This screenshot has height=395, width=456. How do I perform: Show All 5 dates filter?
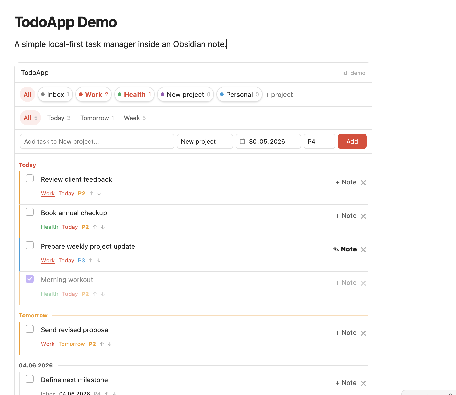point(30,118)
